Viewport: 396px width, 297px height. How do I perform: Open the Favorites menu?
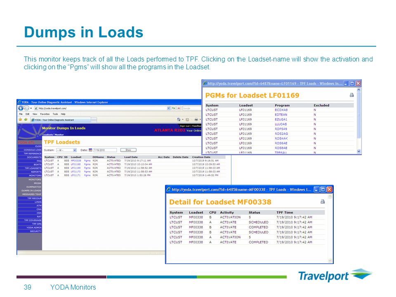pyautogui.click(x=45, y=114)
